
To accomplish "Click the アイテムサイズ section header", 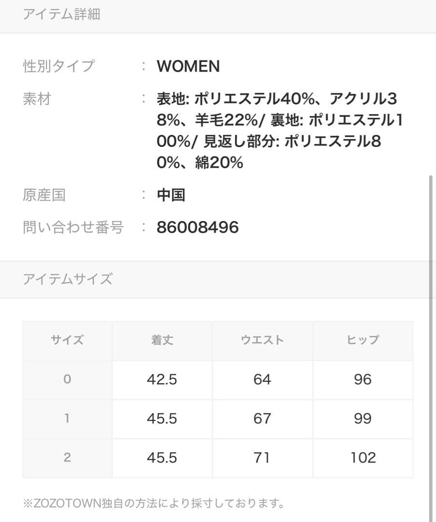I will click(x=68, y=279).
